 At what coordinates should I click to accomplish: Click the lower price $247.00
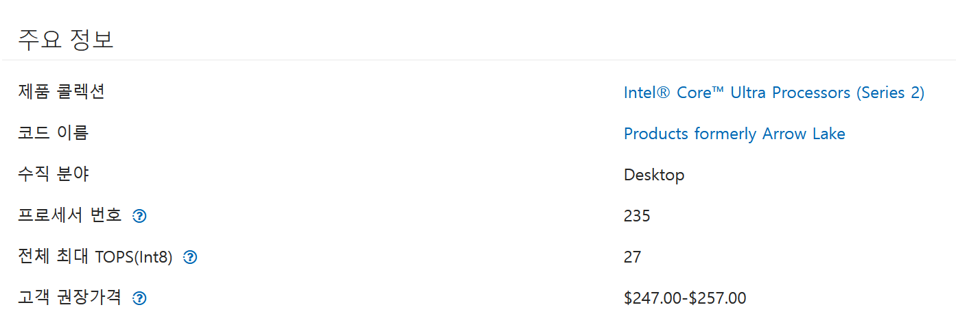point(653,298)
